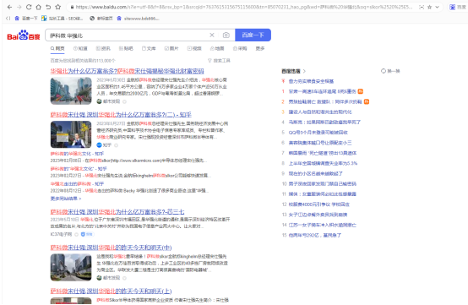Open sub-result dated 2023年02月08日 on 知乎

pyautogui.click(x=77, y=154)
